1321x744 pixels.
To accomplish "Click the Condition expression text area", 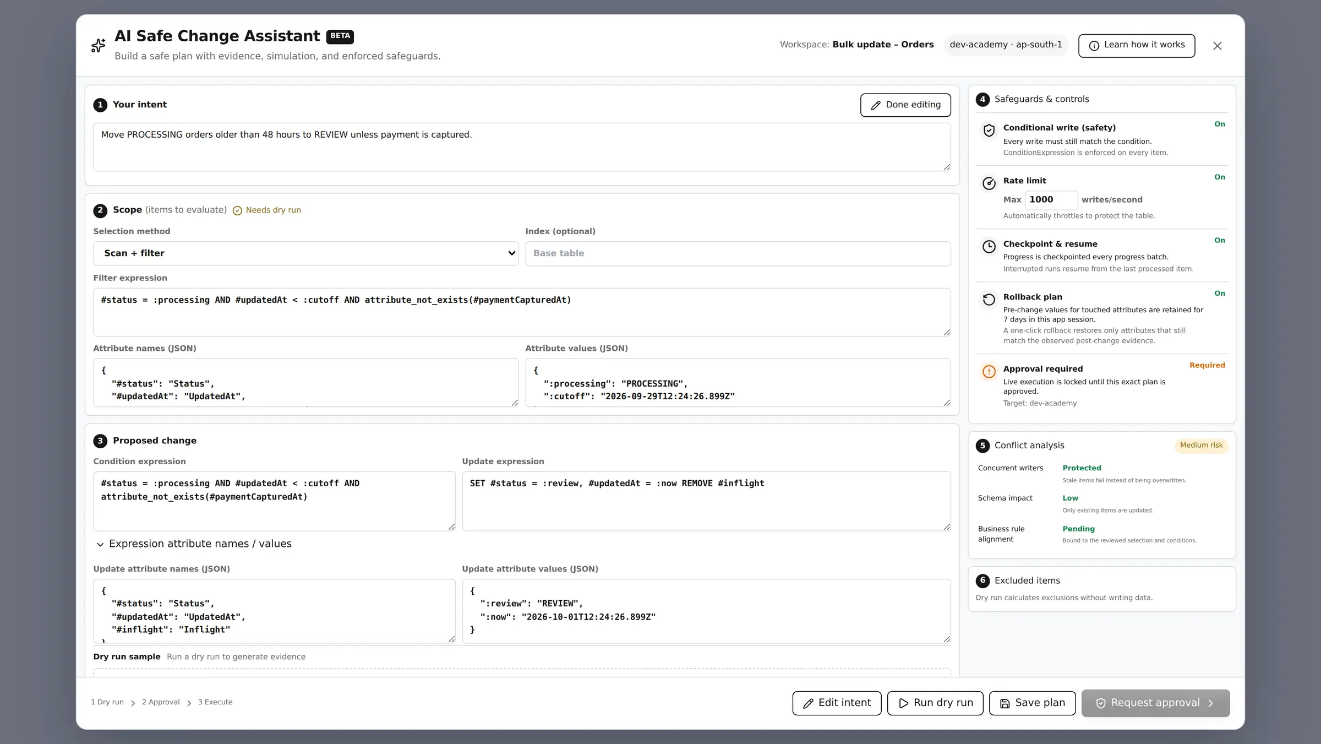I will (274, 501).
